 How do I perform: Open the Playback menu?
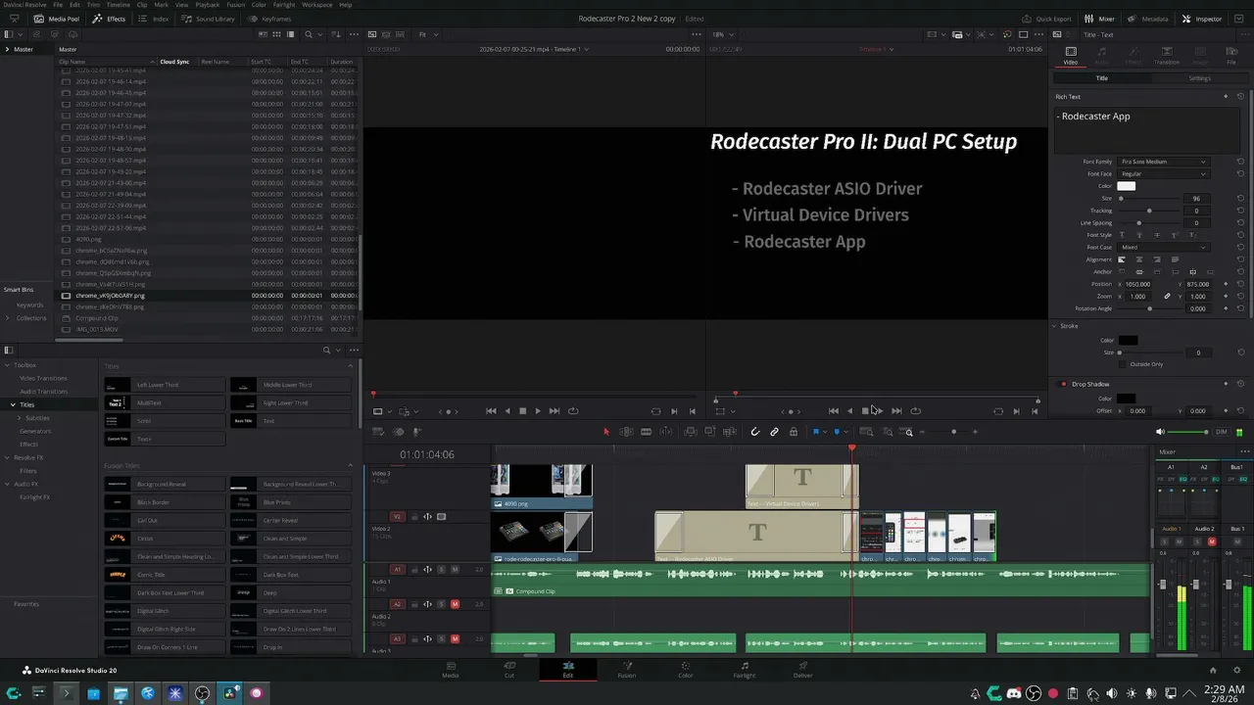208,5
